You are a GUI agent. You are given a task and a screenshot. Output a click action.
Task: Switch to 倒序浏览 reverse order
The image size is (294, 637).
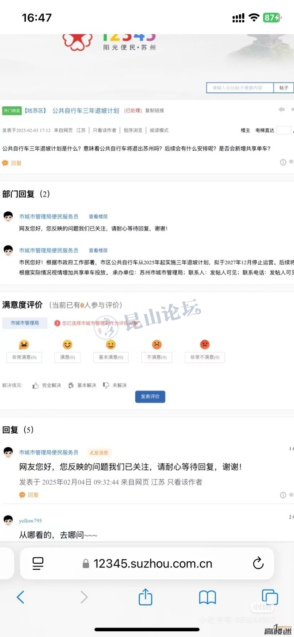133,130
